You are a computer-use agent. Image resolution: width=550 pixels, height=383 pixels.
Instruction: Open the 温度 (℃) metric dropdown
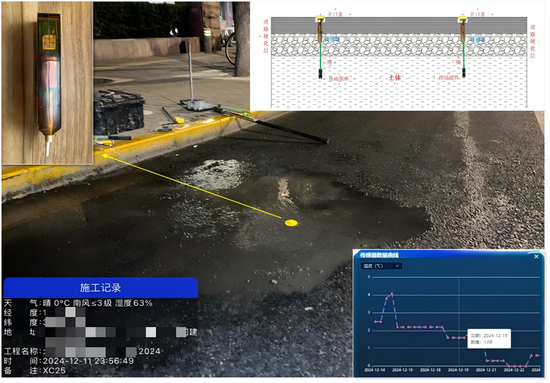(381, 266)
